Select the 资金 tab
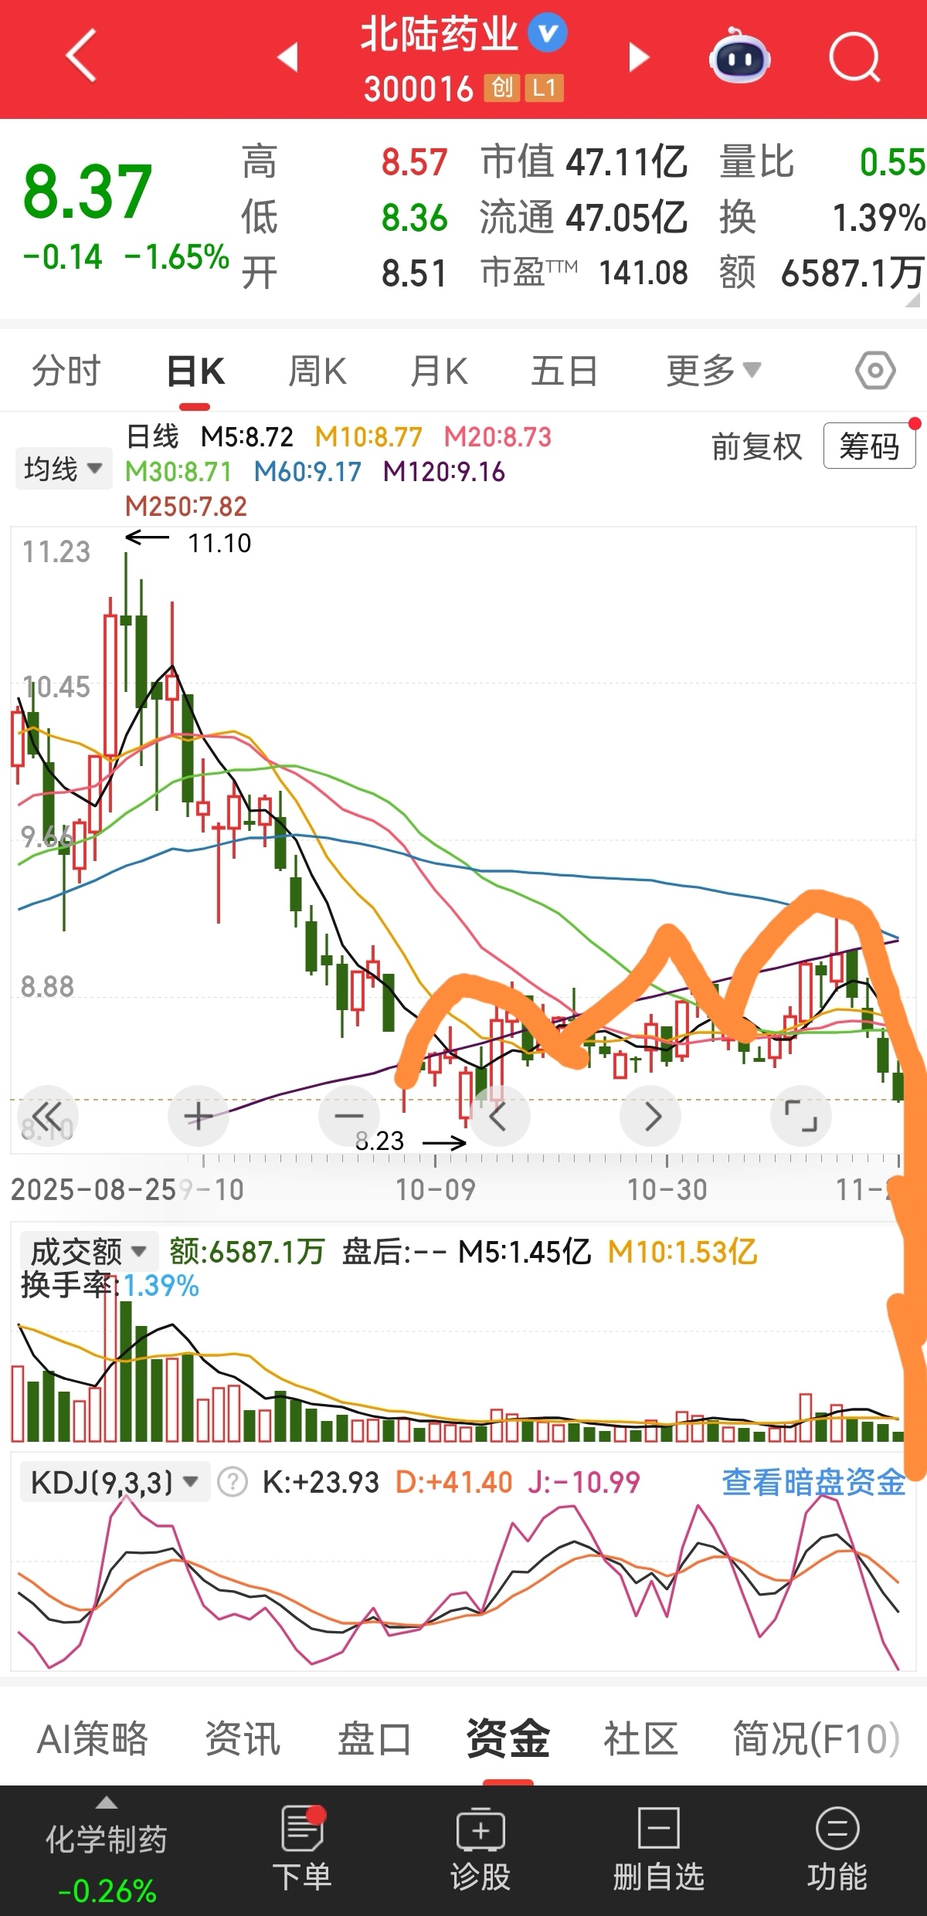 508,1739
